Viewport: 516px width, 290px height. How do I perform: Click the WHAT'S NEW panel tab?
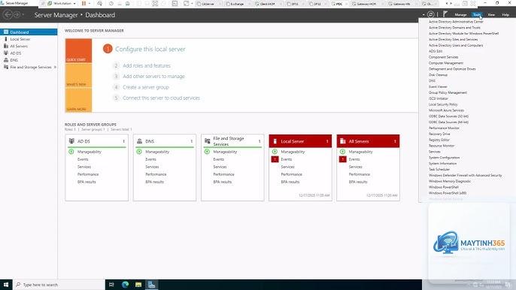pyautogui.click(x=78, y=75)
